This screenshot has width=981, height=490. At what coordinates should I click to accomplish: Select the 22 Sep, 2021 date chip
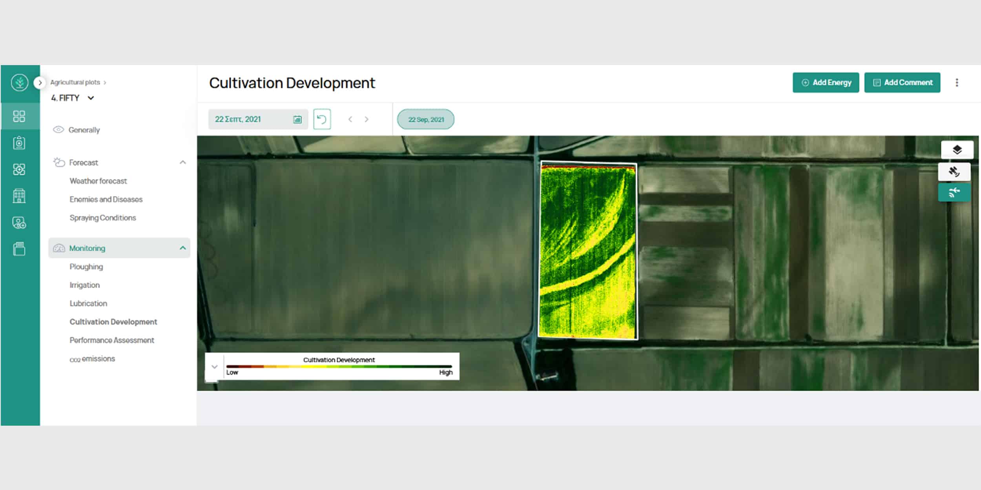click(x=426, y=120)
